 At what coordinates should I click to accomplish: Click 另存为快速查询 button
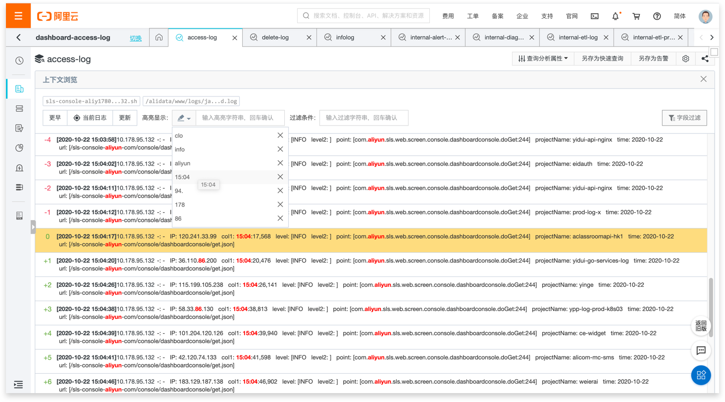pyautogui.click(x=602, y=59)
